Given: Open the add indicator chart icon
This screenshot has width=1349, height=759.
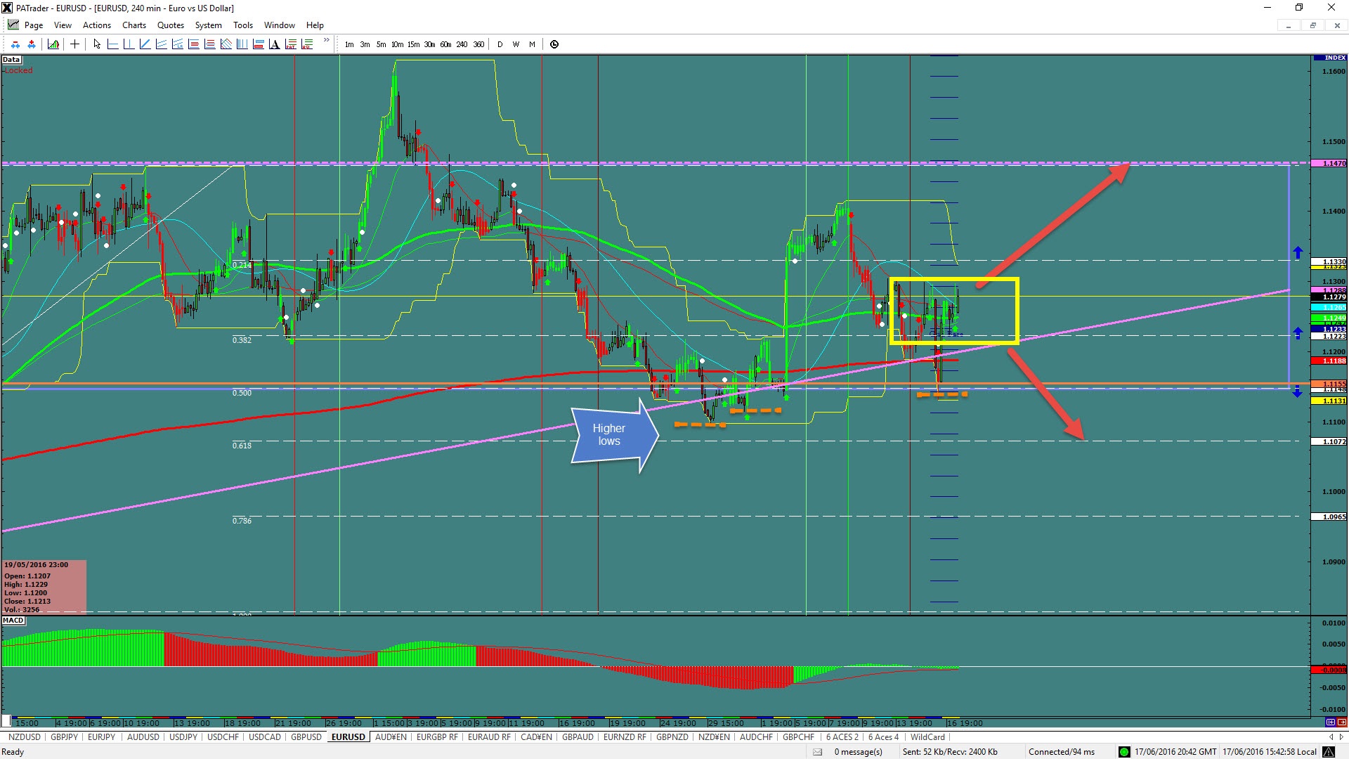Looking at the screenshot, I should 53,44.
